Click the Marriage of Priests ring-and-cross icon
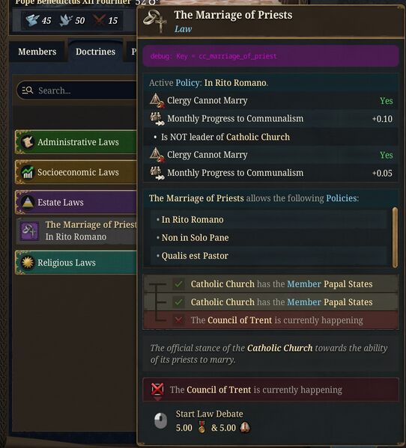This screenshot has height=448, width=406. [x=155, y=21]
